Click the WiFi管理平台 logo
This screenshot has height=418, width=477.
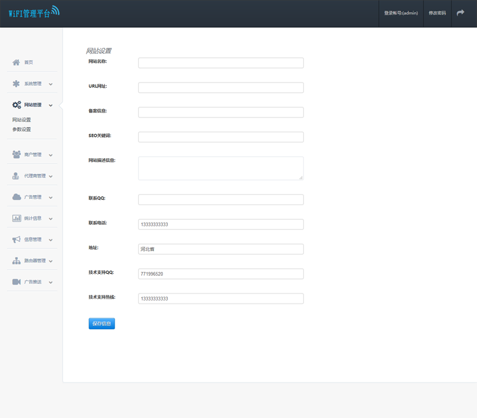34,12
